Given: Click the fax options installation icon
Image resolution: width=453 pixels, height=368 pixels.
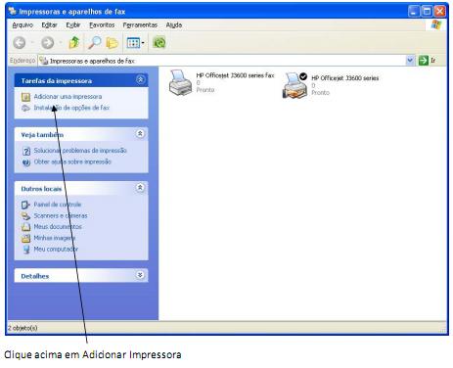Looking at the screenshot, I should click(x=25, y=108).
